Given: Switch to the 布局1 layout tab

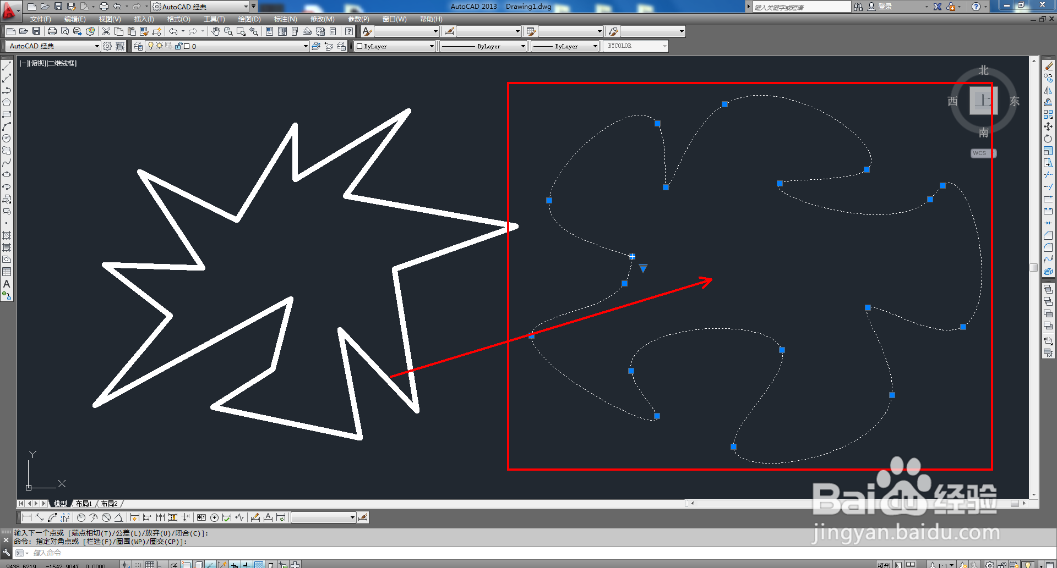Looking at the screenshot, I should 84,504.
